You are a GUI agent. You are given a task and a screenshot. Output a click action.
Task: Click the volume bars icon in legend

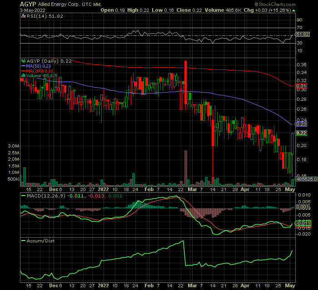click(x=24, y=76)
